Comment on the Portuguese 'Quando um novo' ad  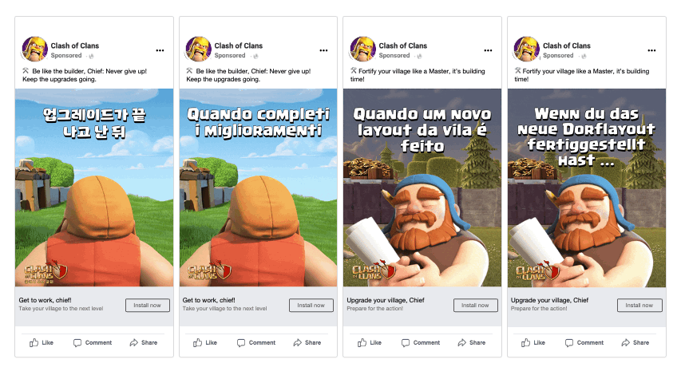[421, 342]
